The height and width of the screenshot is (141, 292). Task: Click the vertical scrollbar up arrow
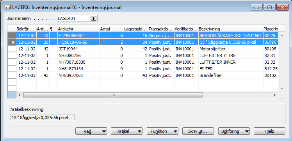pos(282,36)
